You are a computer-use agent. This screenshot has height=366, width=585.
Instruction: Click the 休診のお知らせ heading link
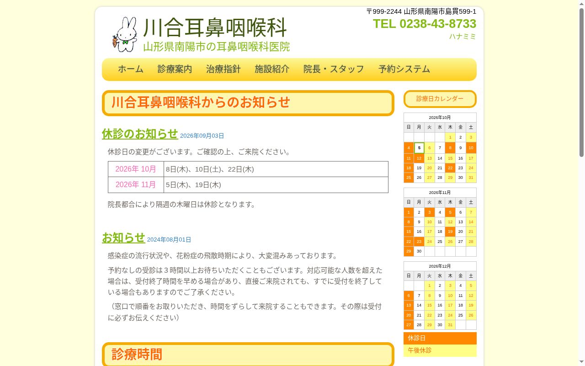pos(140,134)
